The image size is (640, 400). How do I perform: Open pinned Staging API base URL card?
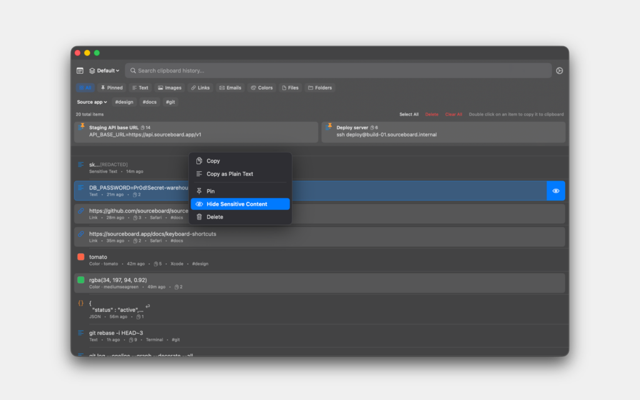click(x=196, y=132)
